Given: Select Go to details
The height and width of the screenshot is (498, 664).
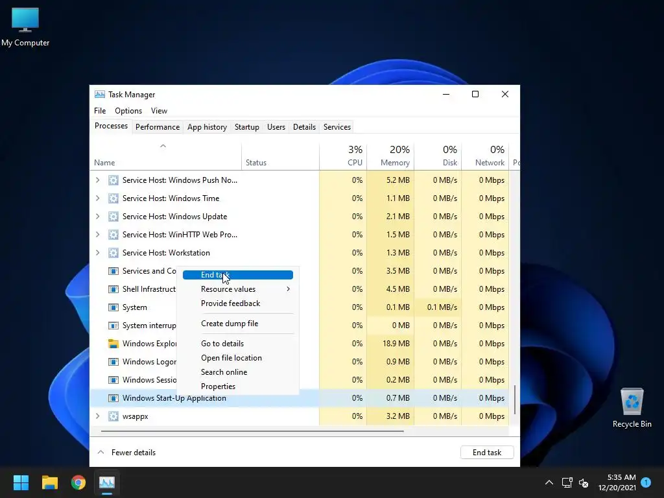Looking at the screenshot, I should 238,344.
